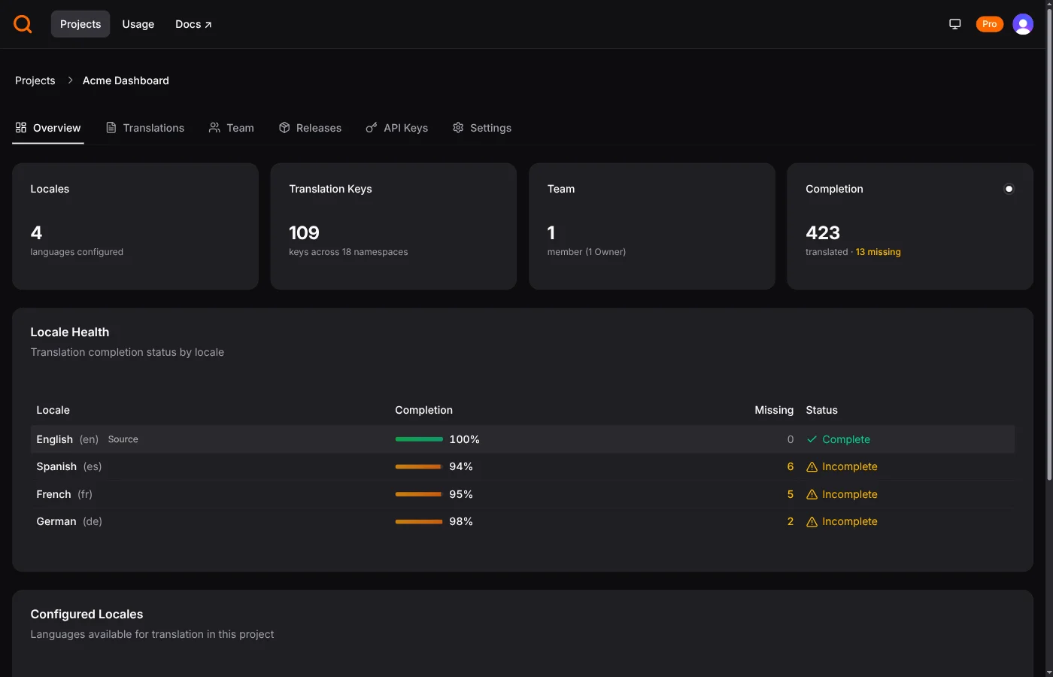Image resolution: width=1053 pixels, height=677 pixels.
Task: Switch to the Usage section
Action: (x=138, y=23)
